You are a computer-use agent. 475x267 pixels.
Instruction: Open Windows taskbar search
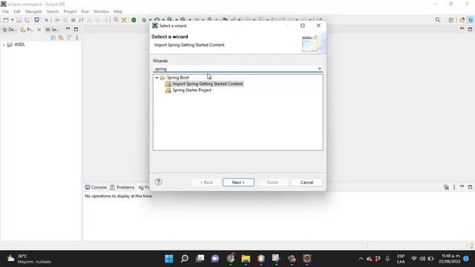tap(185, 259)
